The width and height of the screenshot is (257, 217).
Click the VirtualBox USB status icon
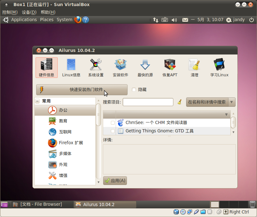coord(196,212)
